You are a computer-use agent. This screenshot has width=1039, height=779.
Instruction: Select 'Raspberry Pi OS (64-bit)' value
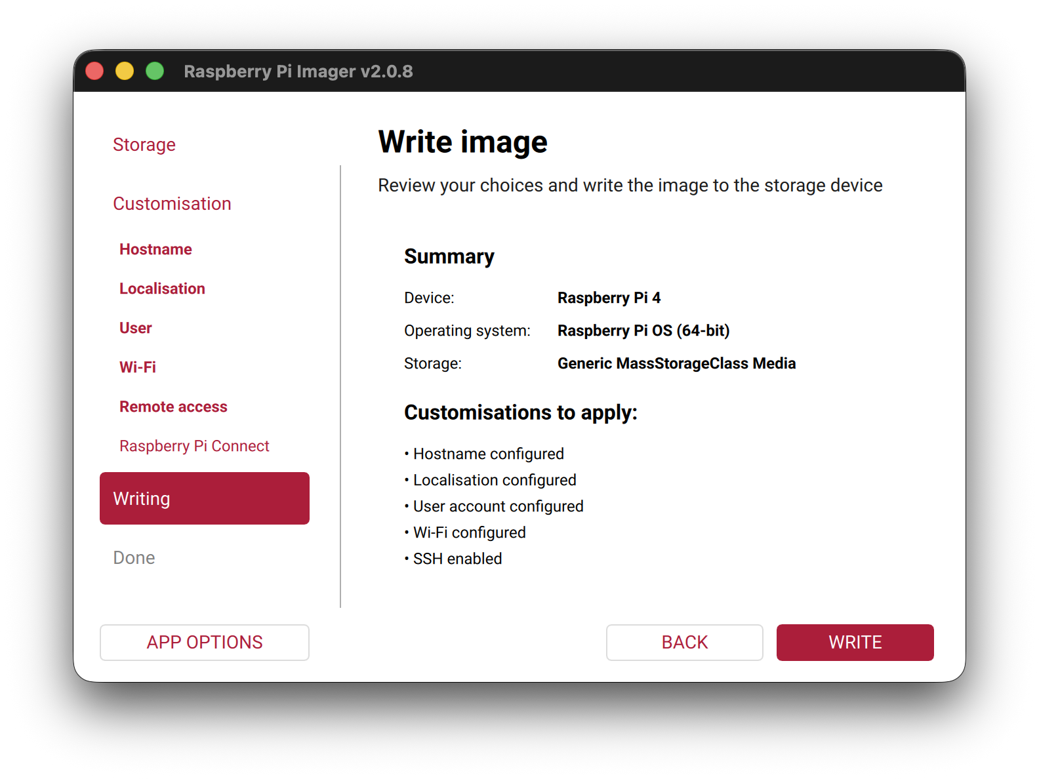click(643, 330)
